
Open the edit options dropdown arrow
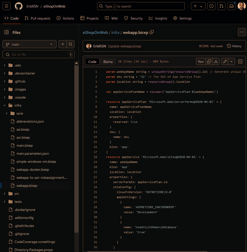pos(231,61)
